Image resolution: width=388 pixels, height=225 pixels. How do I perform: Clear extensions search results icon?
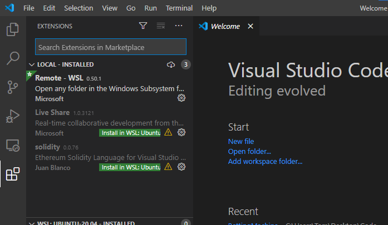coord(161,26)
